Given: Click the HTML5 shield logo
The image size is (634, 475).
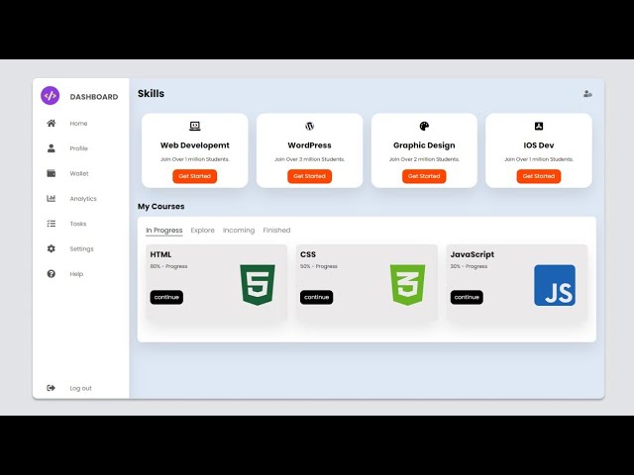Looking at the screenshot, I should point(258,285).
